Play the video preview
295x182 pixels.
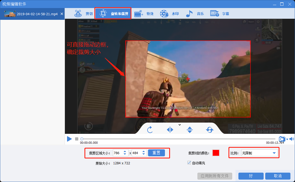click(69, 139)
